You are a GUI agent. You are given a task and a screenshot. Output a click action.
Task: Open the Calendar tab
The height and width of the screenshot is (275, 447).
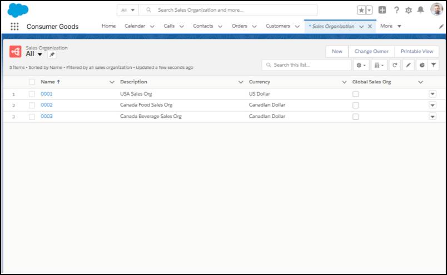pyautogui.click(x=135, y=26)
